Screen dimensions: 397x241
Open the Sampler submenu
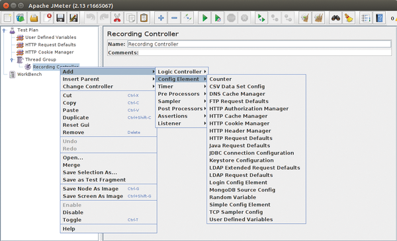[181, 101]
